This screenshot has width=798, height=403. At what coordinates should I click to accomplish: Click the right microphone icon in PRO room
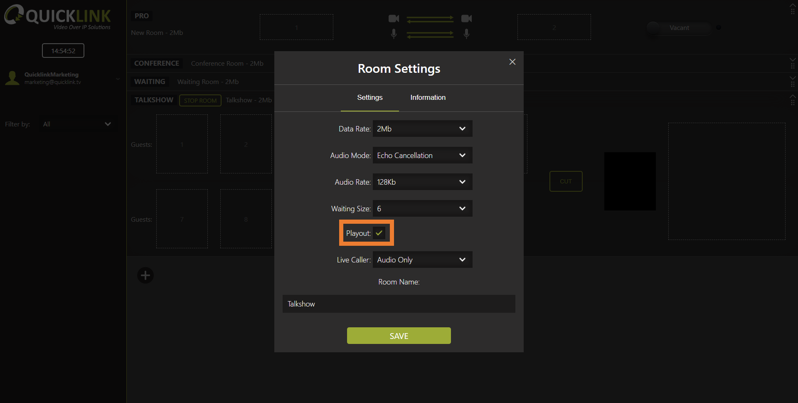(x=466, y=34)
